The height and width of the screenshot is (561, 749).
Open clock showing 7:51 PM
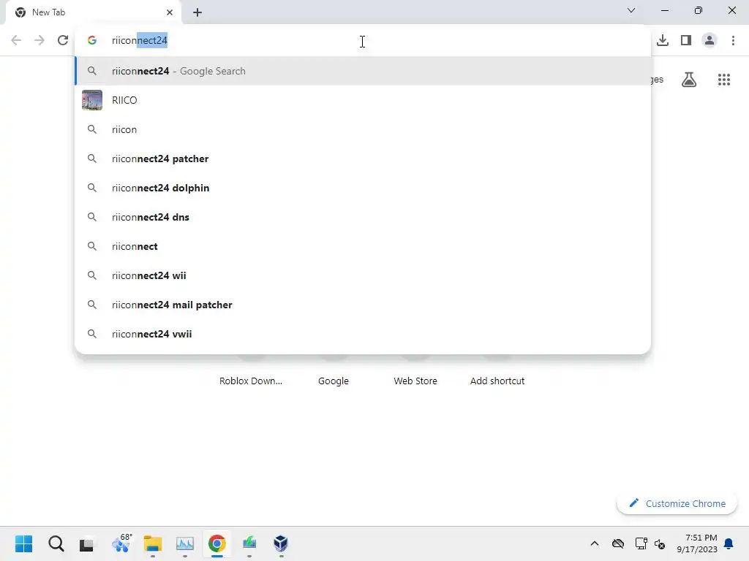click(697, 543)
